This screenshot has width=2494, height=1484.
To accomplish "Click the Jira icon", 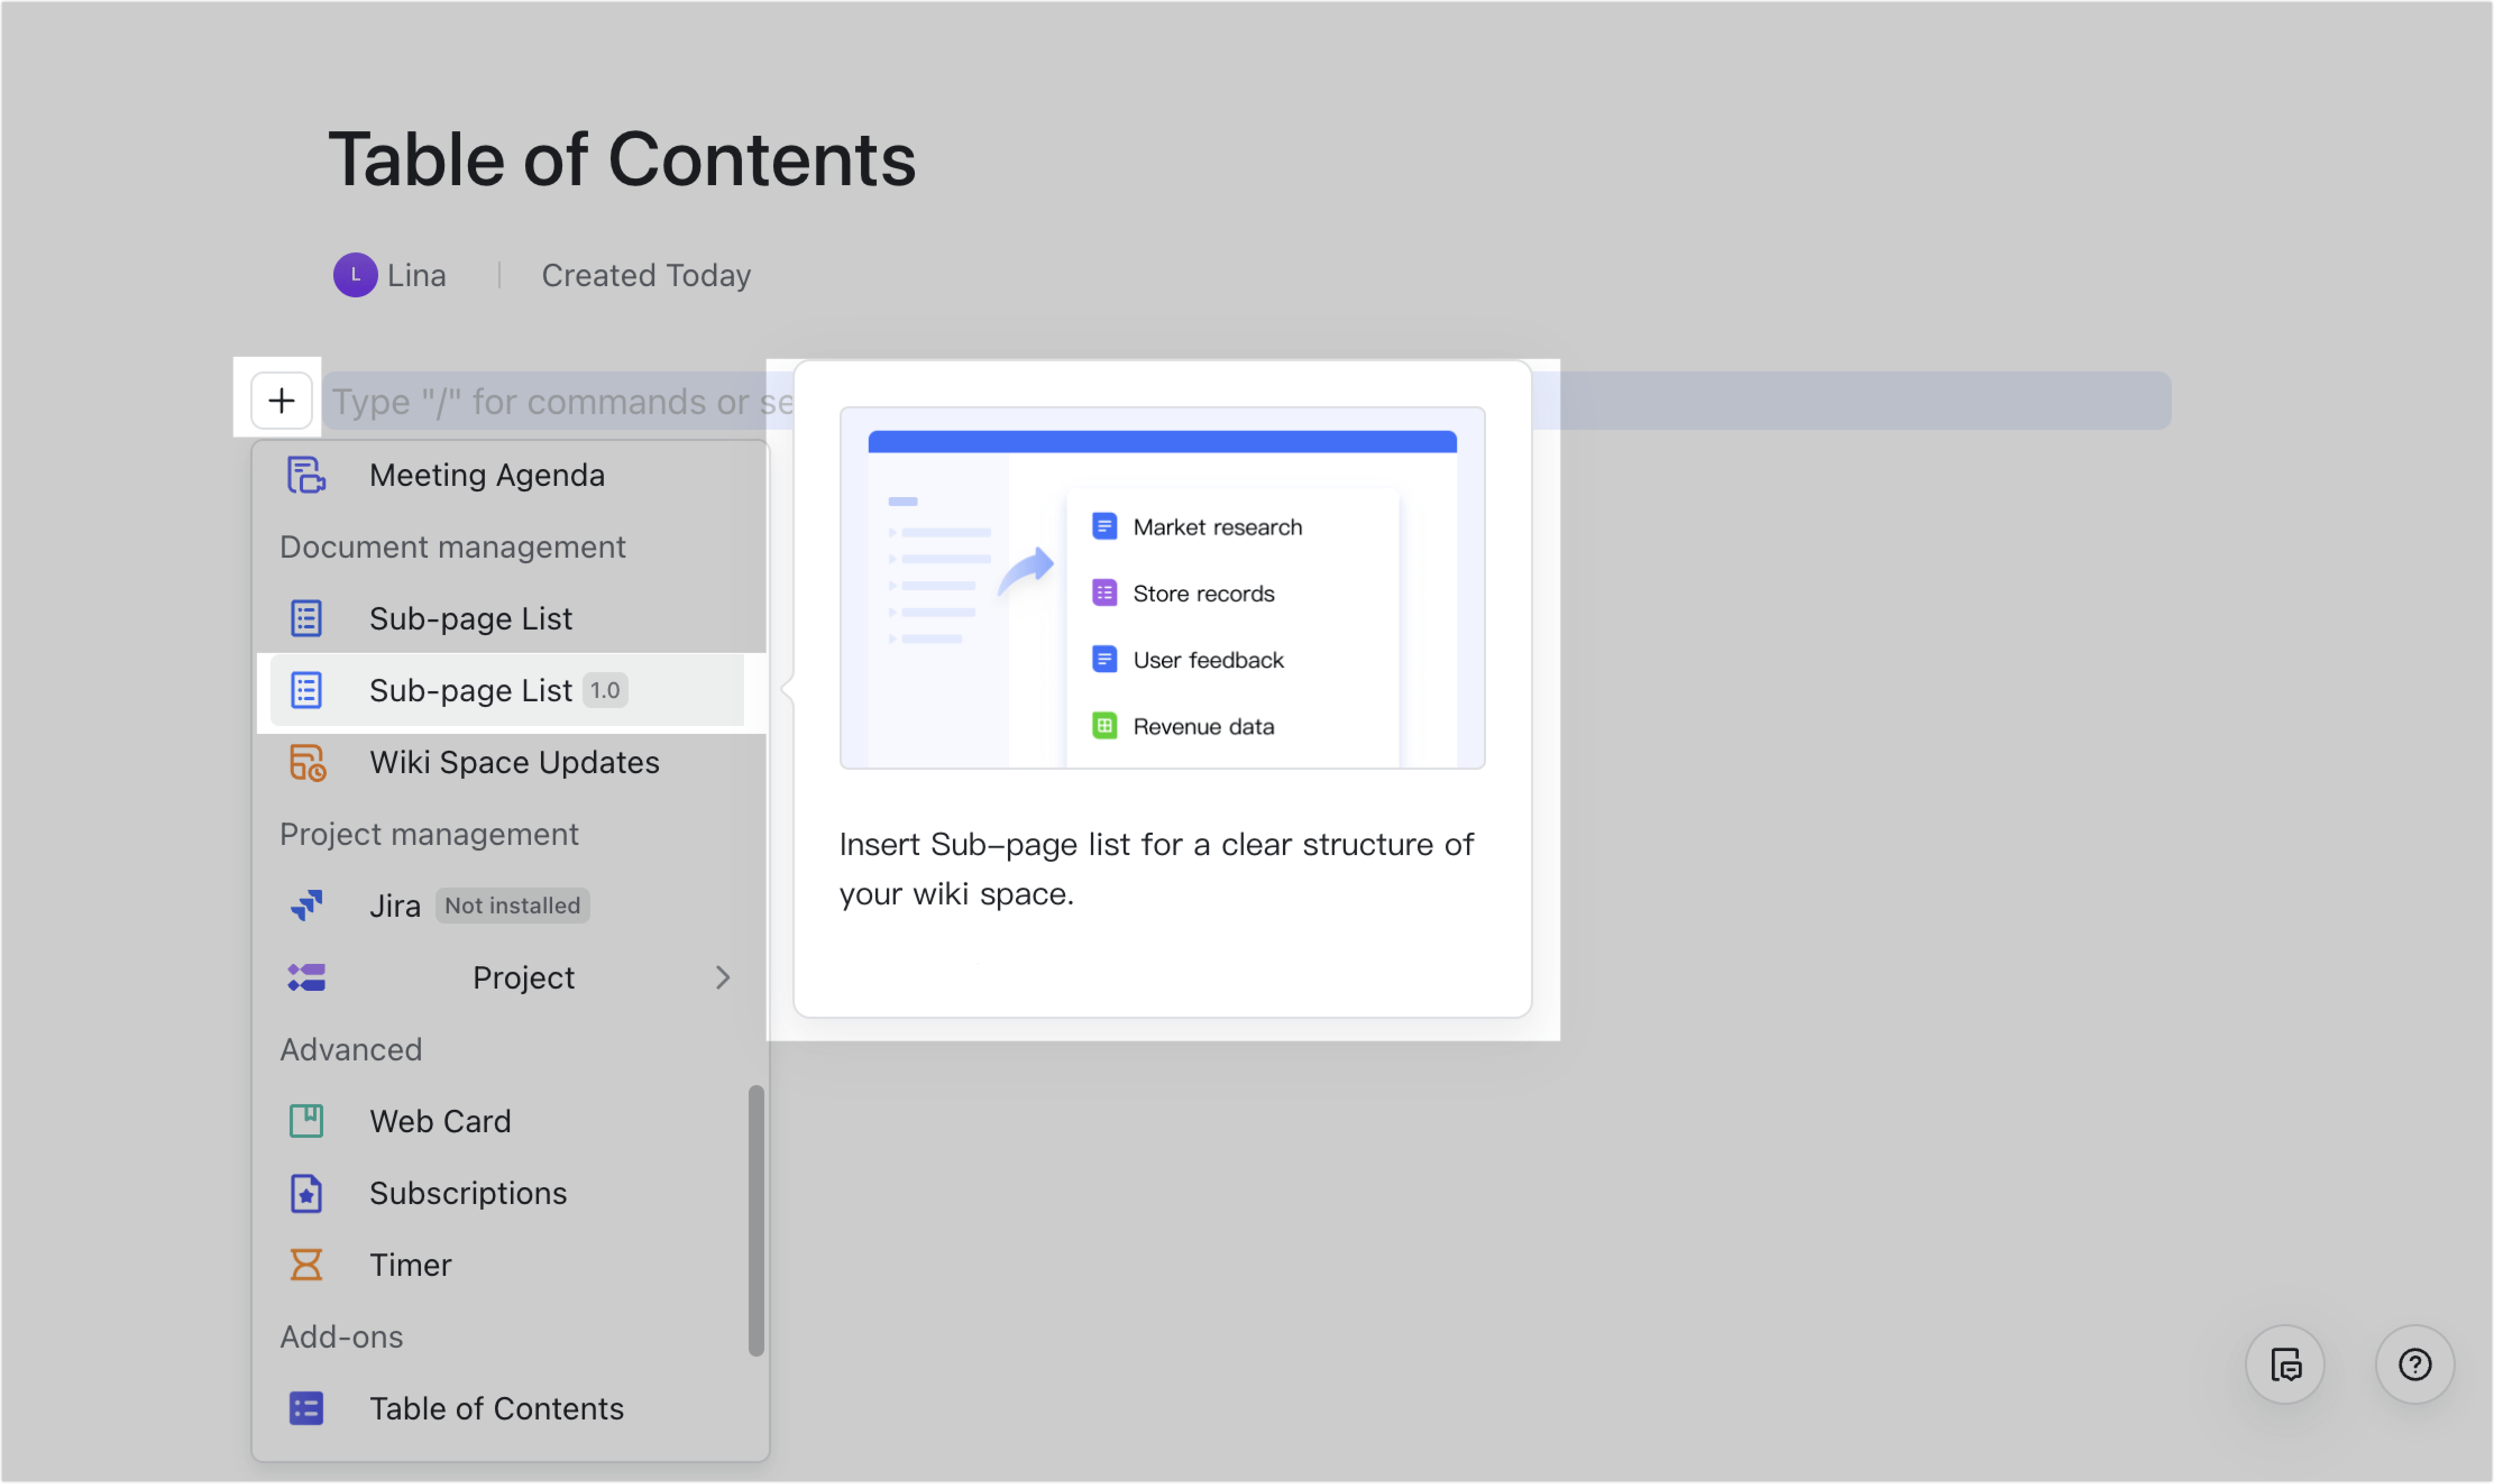I will point(306,905).
